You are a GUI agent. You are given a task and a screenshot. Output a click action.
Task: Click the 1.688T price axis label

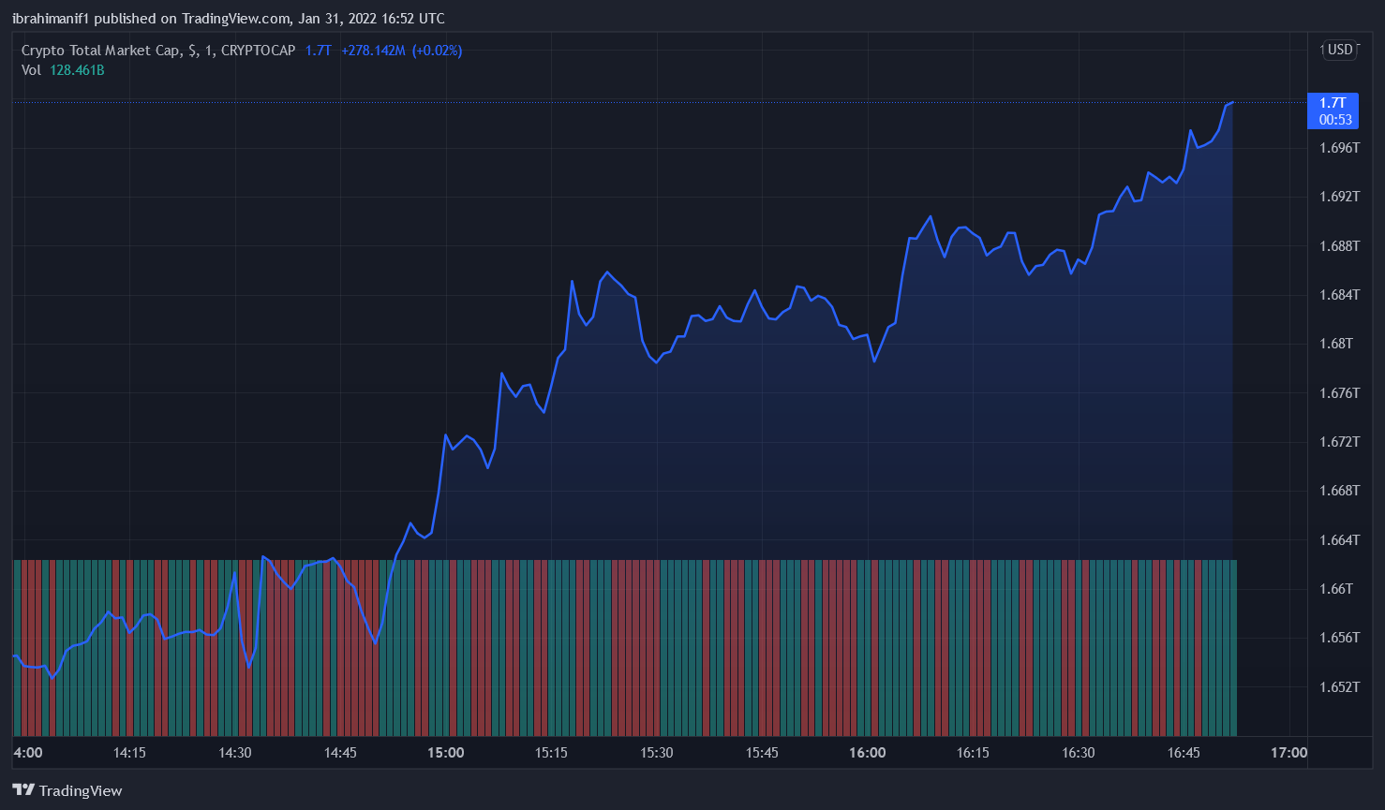click(x=1339, y=246)
